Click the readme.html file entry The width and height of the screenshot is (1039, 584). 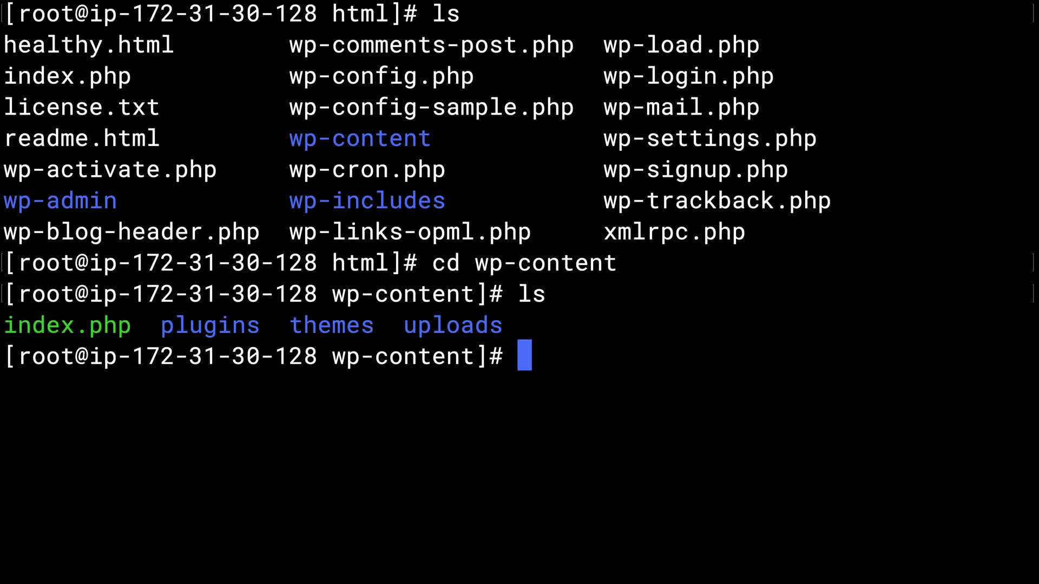82,138
